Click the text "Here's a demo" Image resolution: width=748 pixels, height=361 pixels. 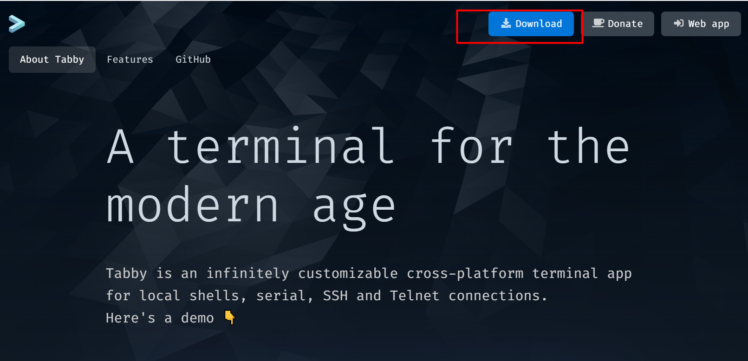160,318
